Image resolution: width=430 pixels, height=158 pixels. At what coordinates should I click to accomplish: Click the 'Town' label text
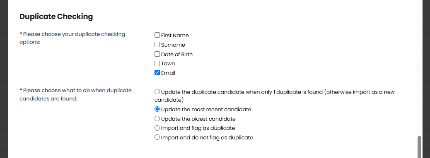[168, 64]
